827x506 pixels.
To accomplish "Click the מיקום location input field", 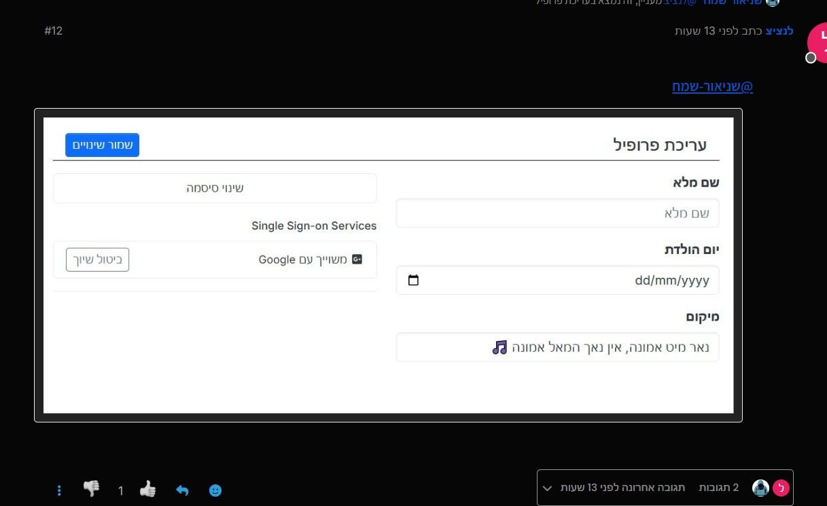I will tap(557, 347).
